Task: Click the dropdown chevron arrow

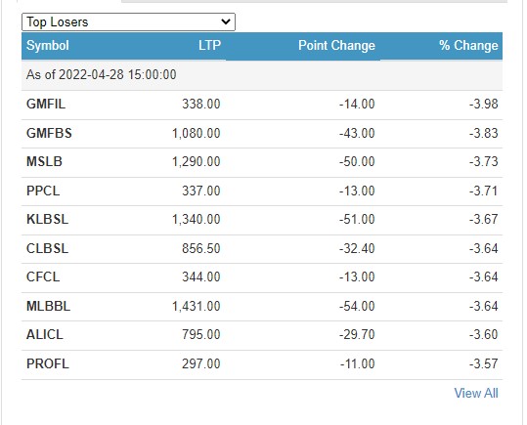Action: point(226,22)
